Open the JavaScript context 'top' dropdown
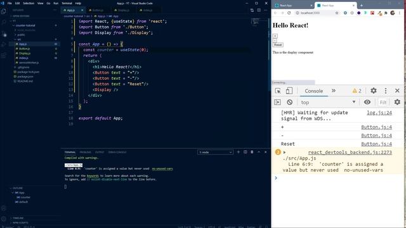Viewport: 406px width, 228px height. pos(328,102)
